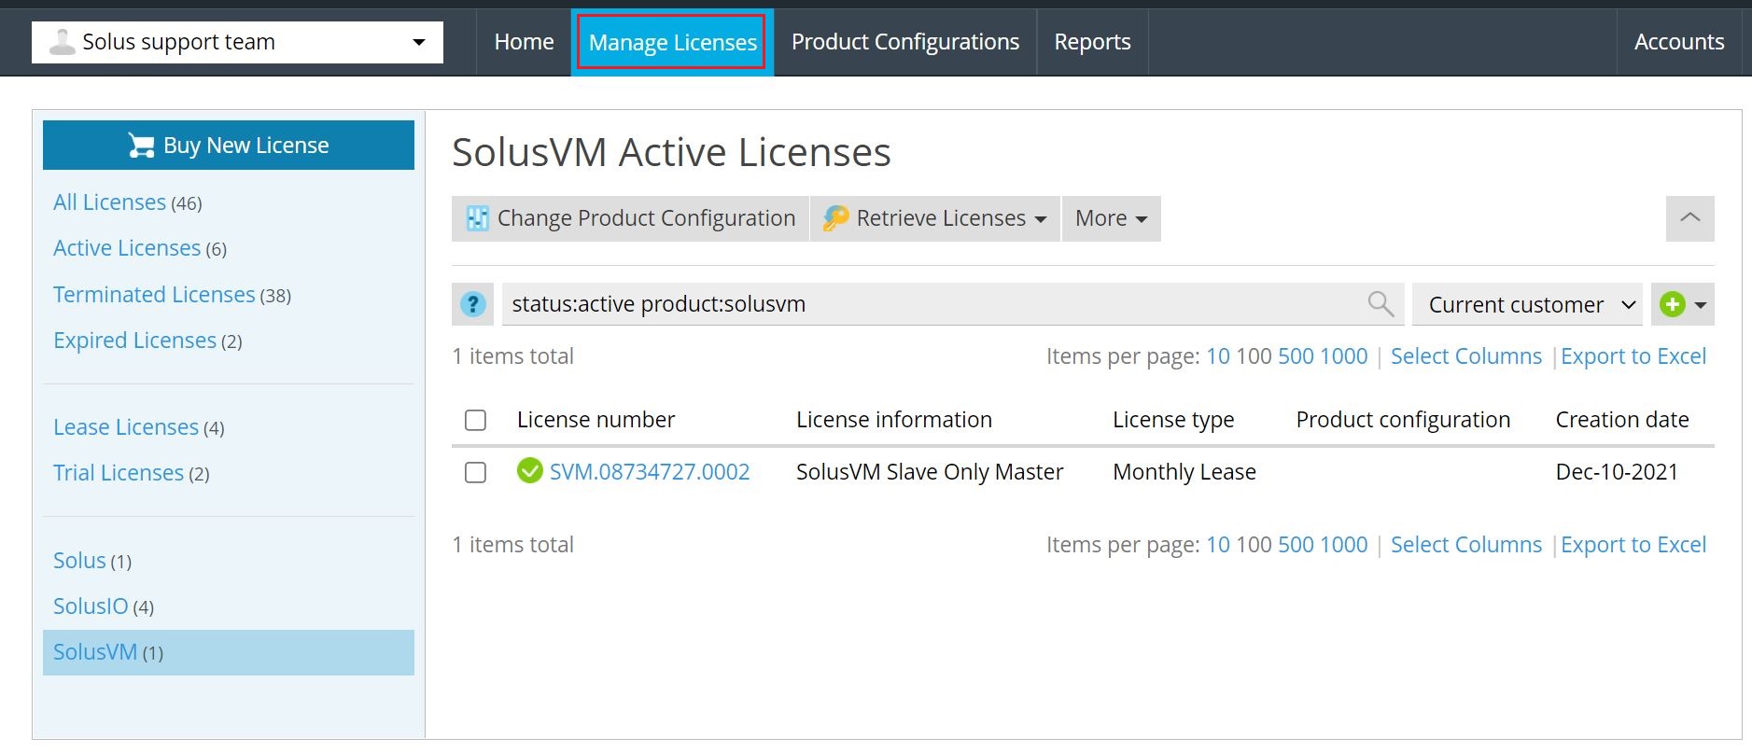The width and height of the screenshot is (1752, 752).
Task: Sort by Creation date column header
Action: (1622, 420)
